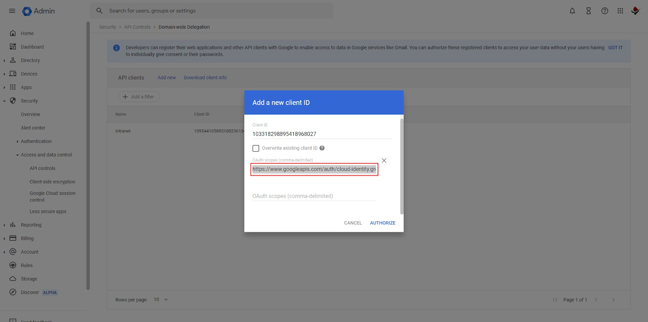Click the info icon in banner
Screen dimensions: 648x322
coord(116,48)
